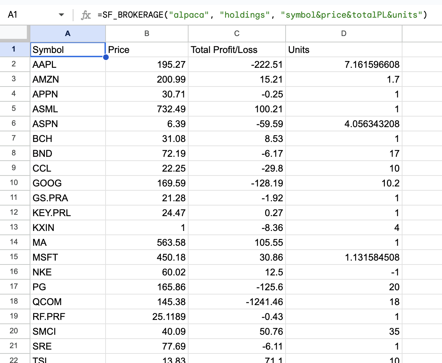Select the NKE symbol cell
This screenshot has width=442, height=363.
tap(68, 272)
